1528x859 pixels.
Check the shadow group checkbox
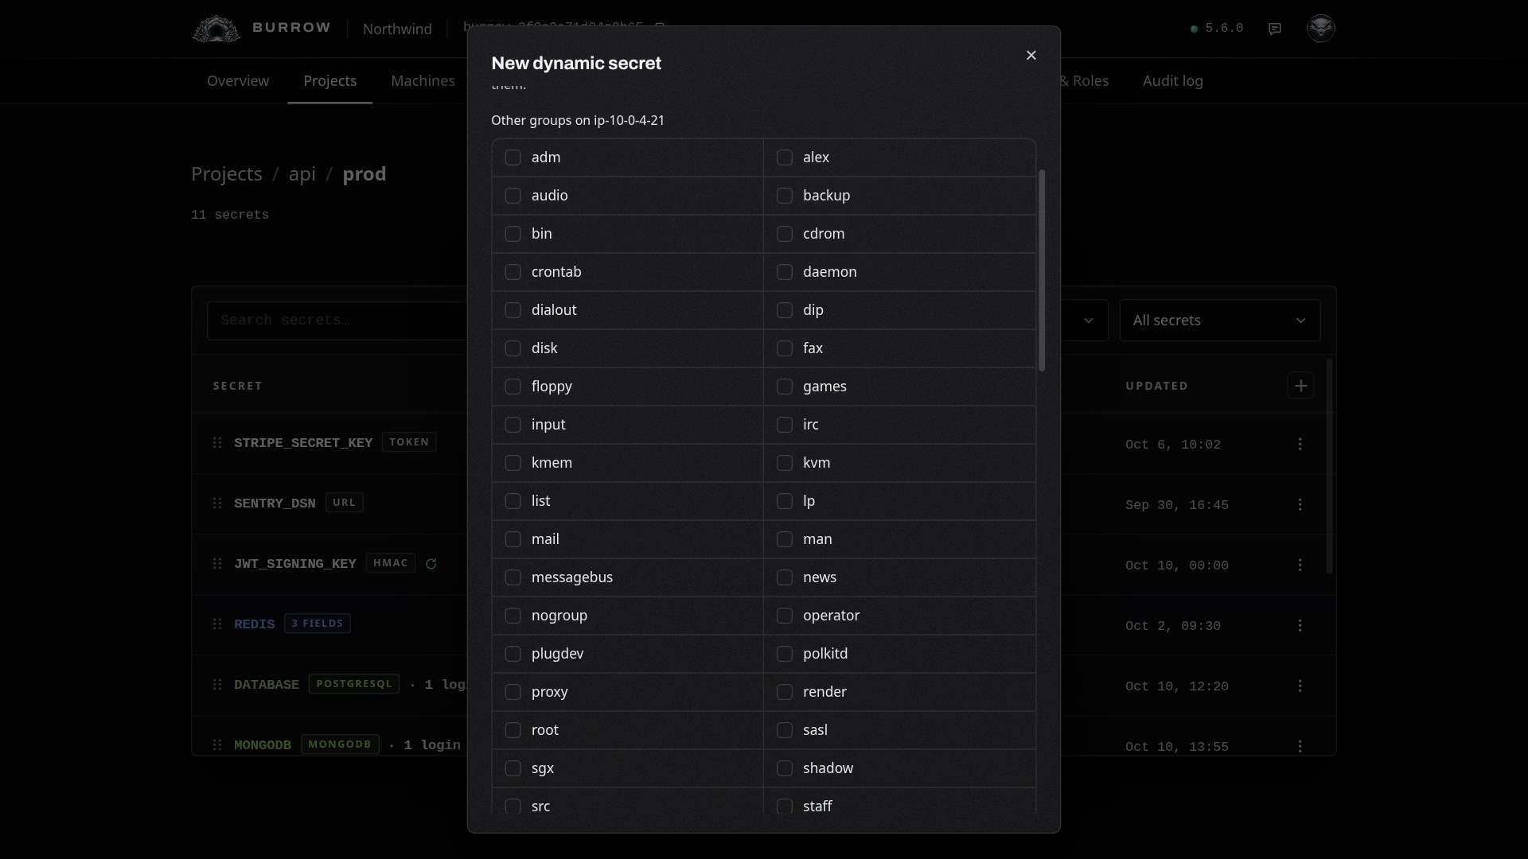point(785,768)
